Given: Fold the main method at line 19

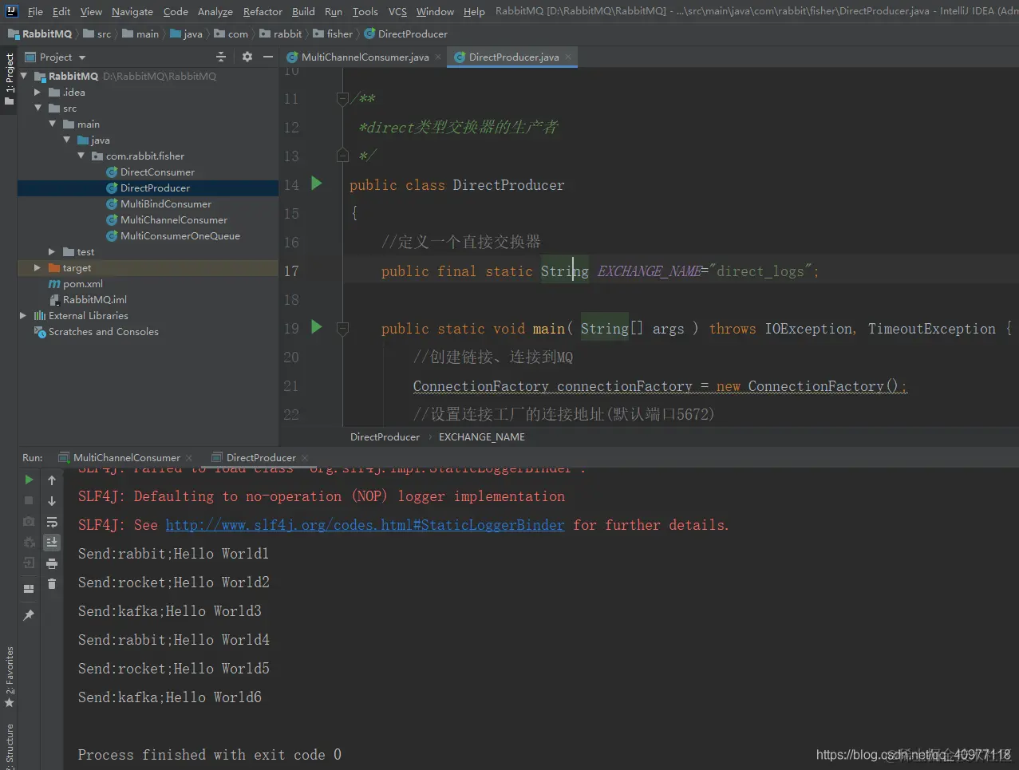Looking at the screenshot, I should 342,328.
